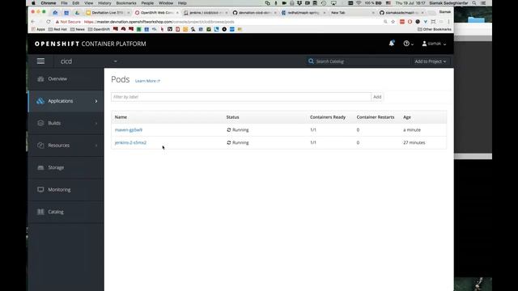Switch to the siamaksade GitHub tab
This screenshot has width=518, height=291.
pos(401,13)
